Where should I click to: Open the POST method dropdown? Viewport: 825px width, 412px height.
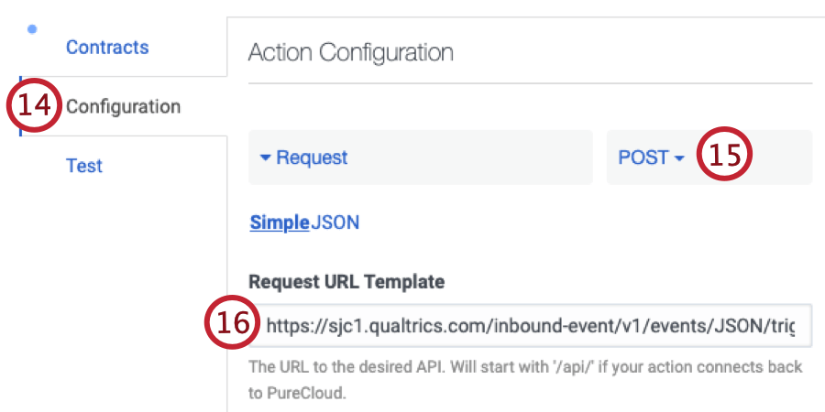(643, 157)
